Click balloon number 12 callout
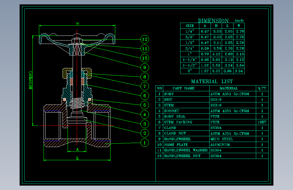The width and height of the screenshot is (293, 190). pyautogui.click(x=145, y=40)
